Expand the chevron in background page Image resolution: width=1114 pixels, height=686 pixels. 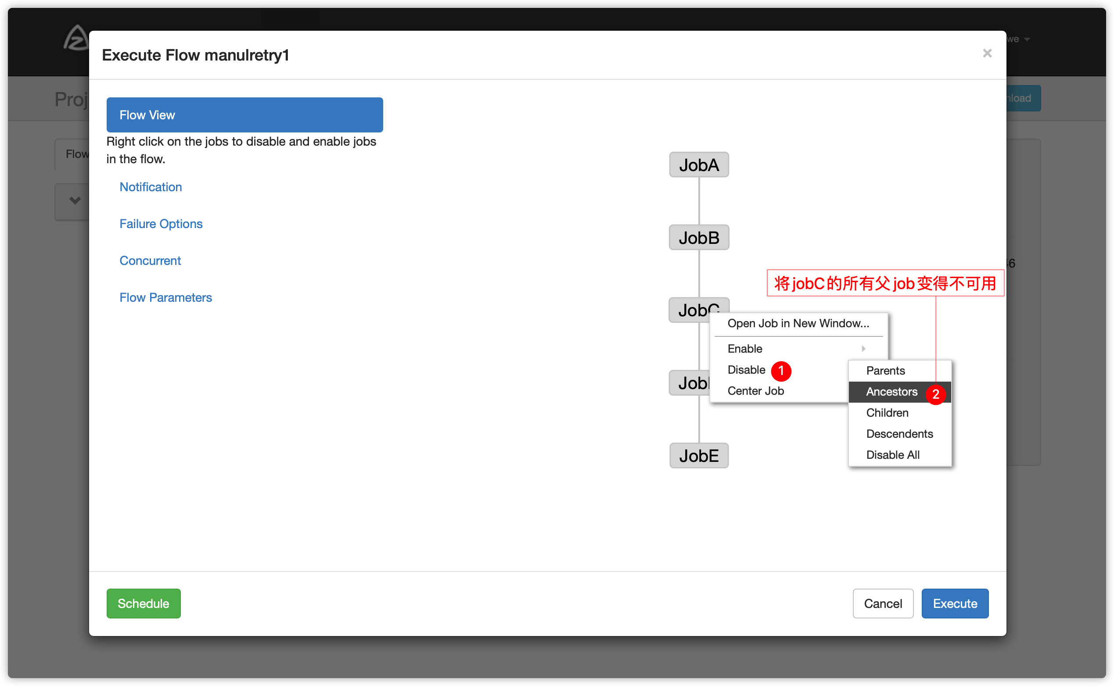[x=75, y=200]
